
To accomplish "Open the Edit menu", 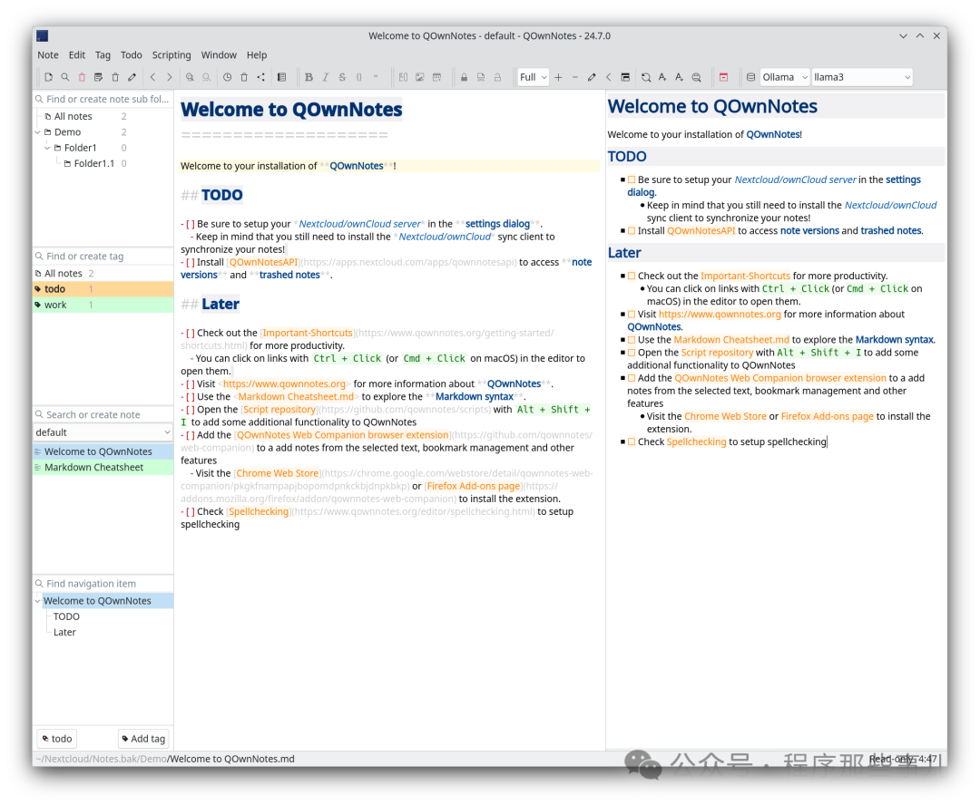I will [x=77, y=55].
